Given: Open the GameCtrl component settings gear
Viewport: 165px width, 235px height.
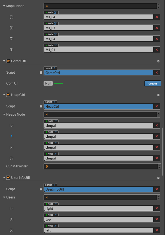Looking at the screenshot, I should [x=158, y=61].
